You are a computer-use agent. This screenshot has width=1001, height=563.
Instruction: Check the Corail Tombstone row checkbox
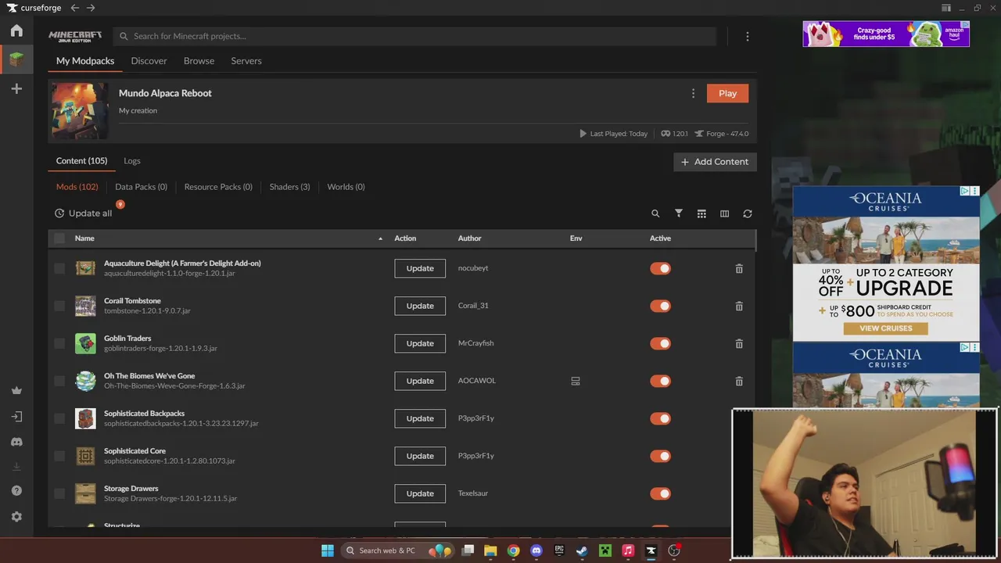point(59,306)
